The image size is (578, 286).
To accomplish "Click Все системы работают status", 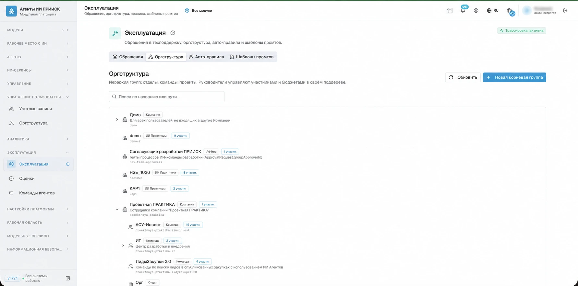I will coord(36,278).
